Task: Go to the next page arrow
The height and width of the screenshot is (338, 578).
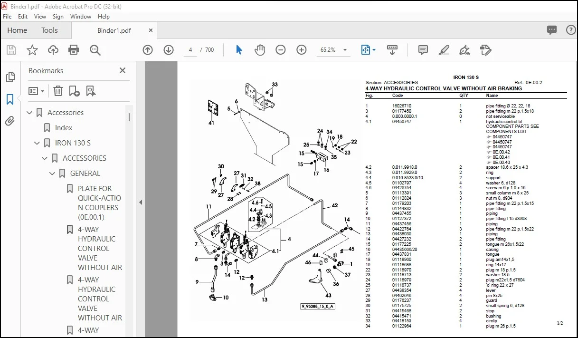Action: coord(169,50)
